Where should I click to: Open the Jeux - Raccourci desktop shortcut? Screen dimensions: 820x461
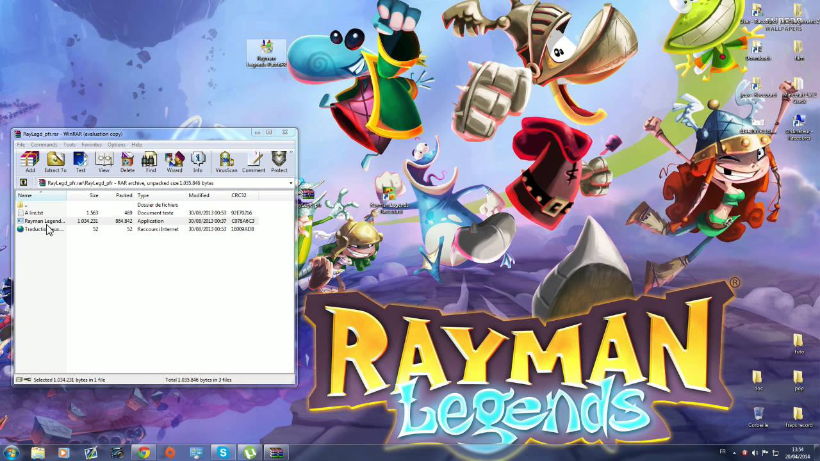(x=757, y=88)
